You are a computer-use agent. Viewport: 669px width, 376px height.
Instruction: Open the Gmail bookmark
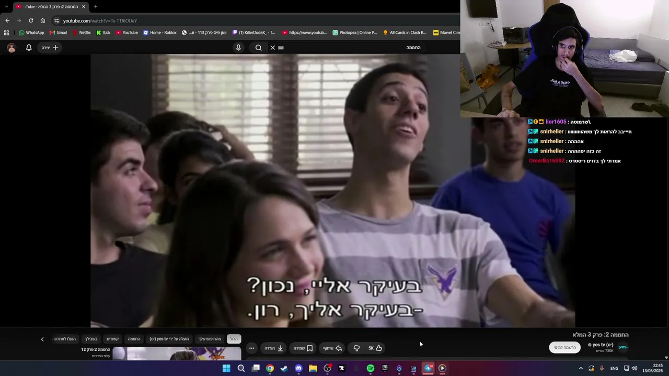coord(58,32)
